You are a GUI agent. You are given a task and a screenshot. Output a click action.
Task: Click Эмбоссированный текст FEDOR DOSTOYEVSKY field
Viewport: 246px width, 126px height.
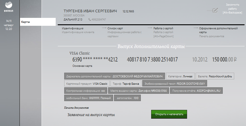175,84
